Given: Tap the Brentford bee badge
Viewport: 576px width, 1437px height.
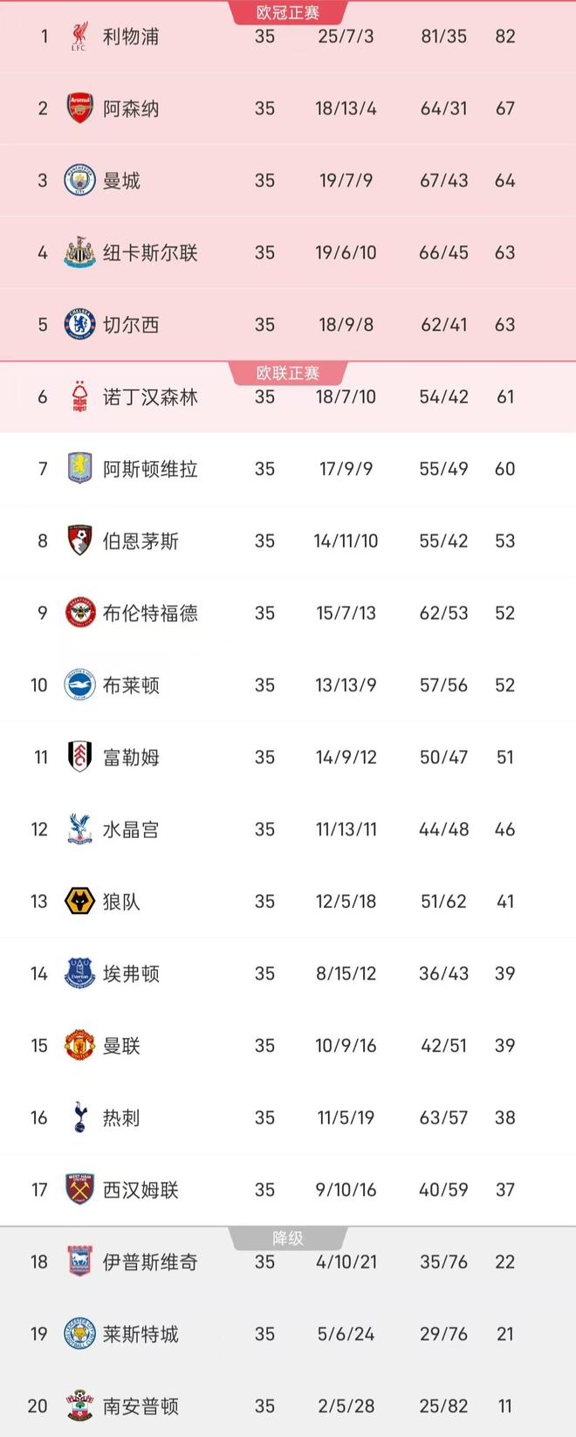Looking at the screenshot, I should click(x=79, y=613).
